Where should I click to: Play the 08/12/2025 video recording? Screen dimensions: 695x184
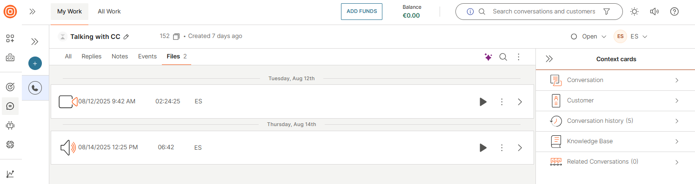coord(483,102)
